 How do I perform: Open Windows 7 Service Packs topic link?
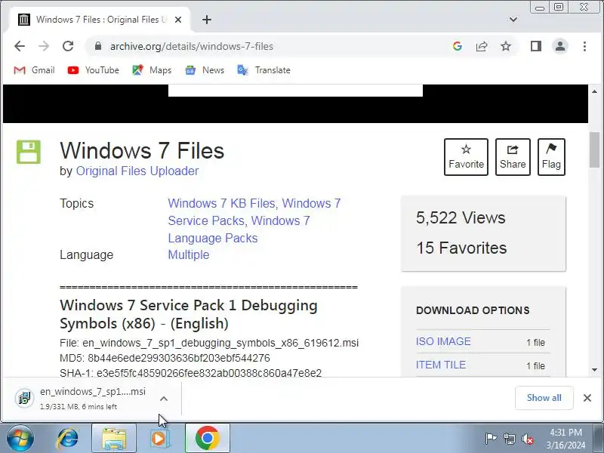pos(254,212)
